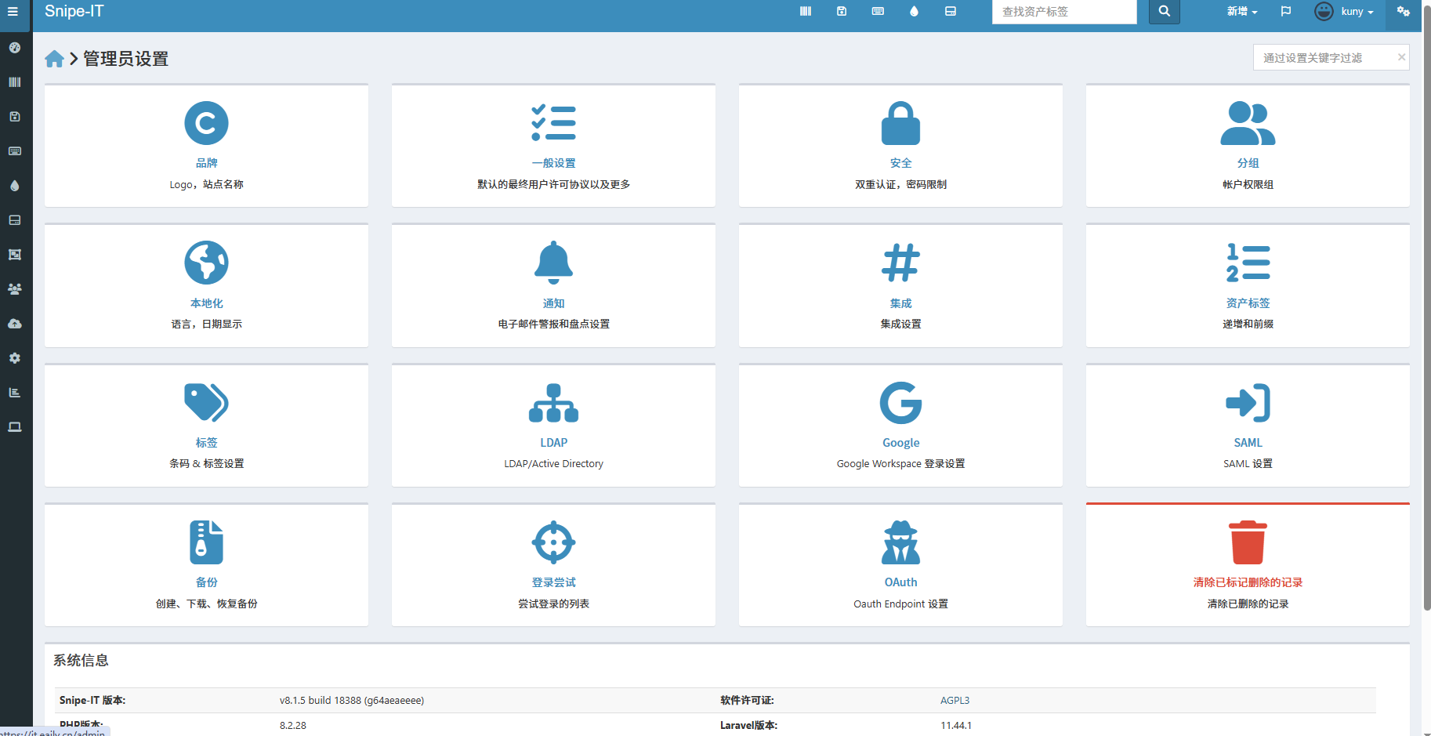Open the 标签 tags icon
Viewport: 1431px width, 736px height.
(x=206, y=402)
